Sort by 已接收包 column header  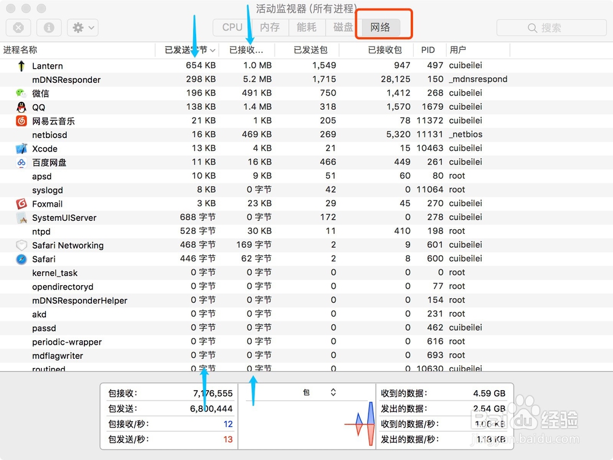[x=376, y=50]
